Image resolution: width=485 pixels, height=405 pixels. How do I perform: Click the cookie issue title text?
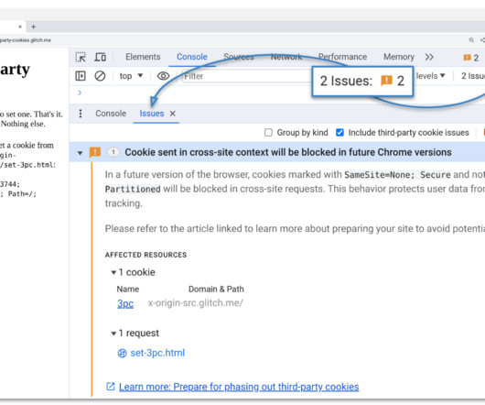pyautogui.click(x=288, y=152)
